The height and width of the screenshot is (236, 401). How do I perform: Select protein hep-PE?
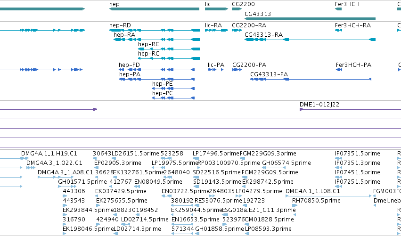(173, 89)
